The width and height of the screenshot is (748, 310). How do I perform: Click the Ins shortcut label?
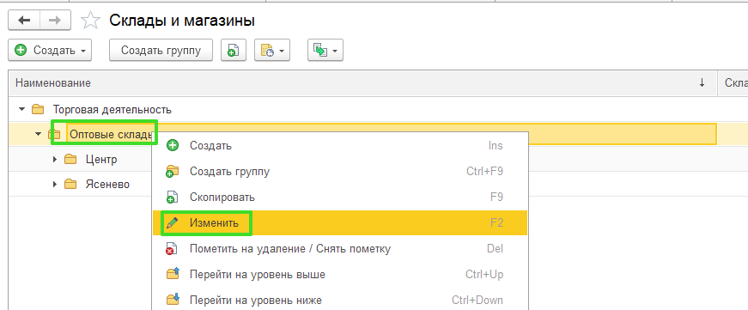[496, 146]
